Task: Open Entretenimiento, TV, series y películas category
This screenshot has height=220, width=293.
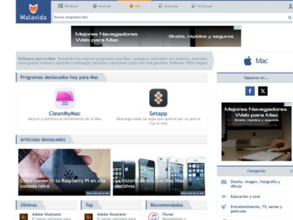Action: click(x=256, y=209)
